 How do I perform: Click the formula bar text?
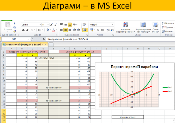(68, 39)
